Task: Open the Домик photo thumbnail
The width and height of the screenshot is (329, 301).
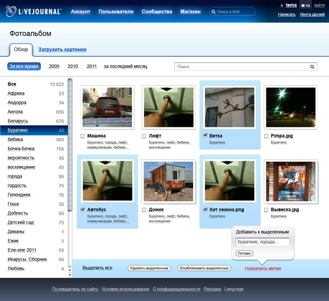Action: click(168, 181)
